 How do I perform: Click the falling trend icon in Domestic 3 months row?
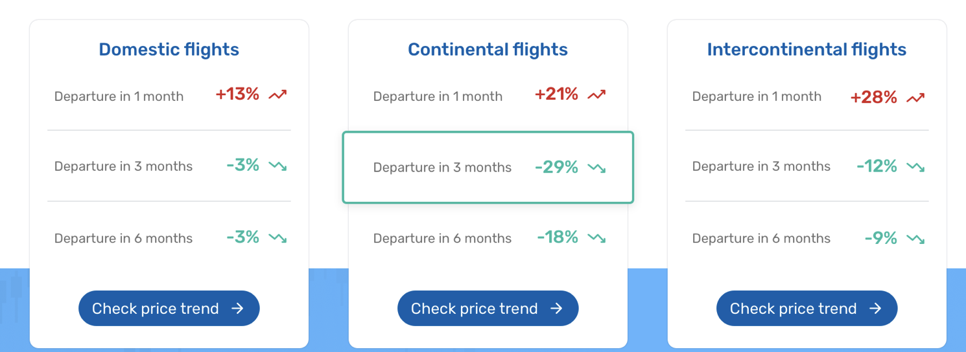[x=277, y=166]
